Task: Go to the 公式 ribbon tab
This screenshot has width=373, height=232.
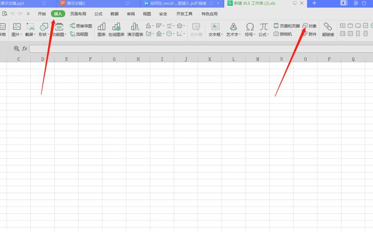Action: (x=98, y=14)
